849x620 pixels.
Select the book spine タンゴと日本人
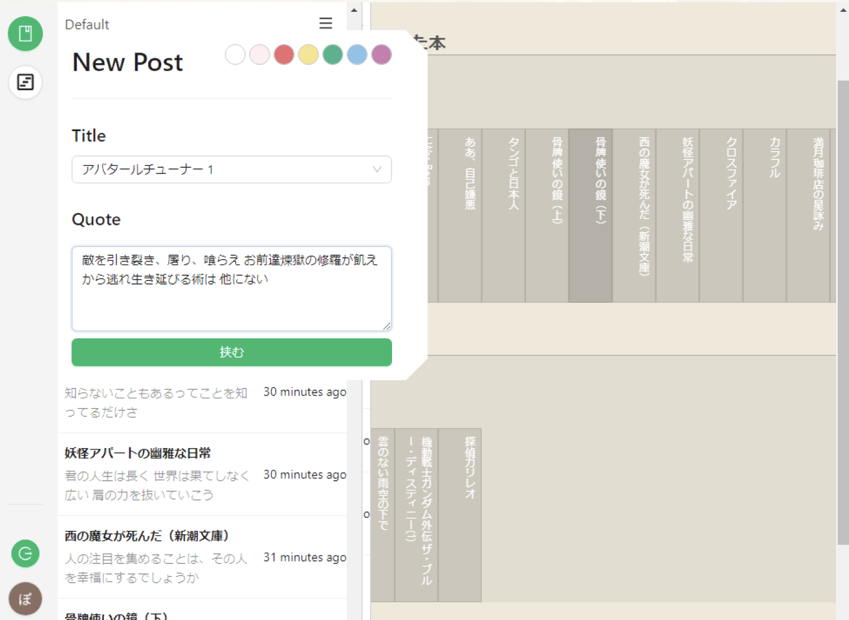[x=504, y=216]
